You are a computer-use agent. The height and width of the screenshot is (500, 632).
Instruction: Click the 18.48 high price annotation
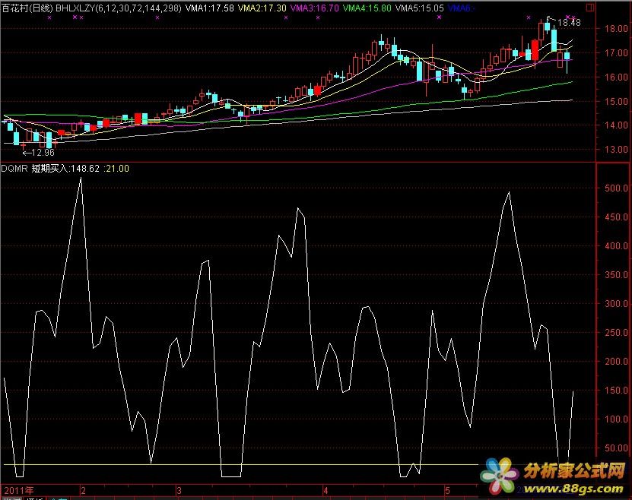pyautogui.click(x=569, y=23)
